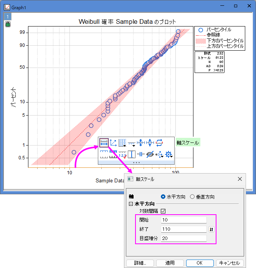Image resolution: width=256 pixels, height=268 pixels.
Task: Click the 開始 input field with 10
Action: coord(184,220)
